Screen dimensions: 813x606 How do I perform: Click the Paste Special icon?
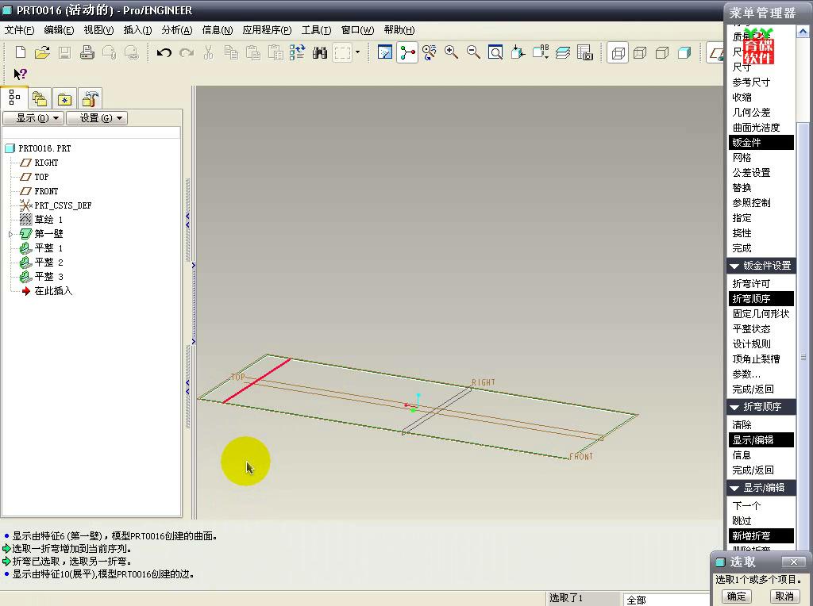click(x=275, y=52)
